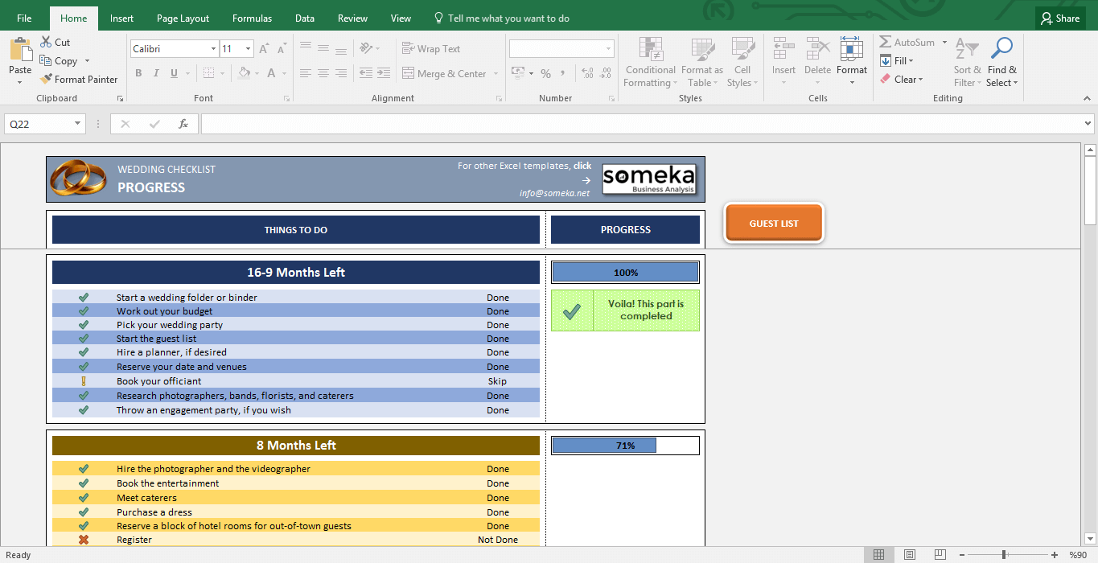Toggle Wrap Text for the cell
The image size is (1098, 563).
click(x=431, y=49)
